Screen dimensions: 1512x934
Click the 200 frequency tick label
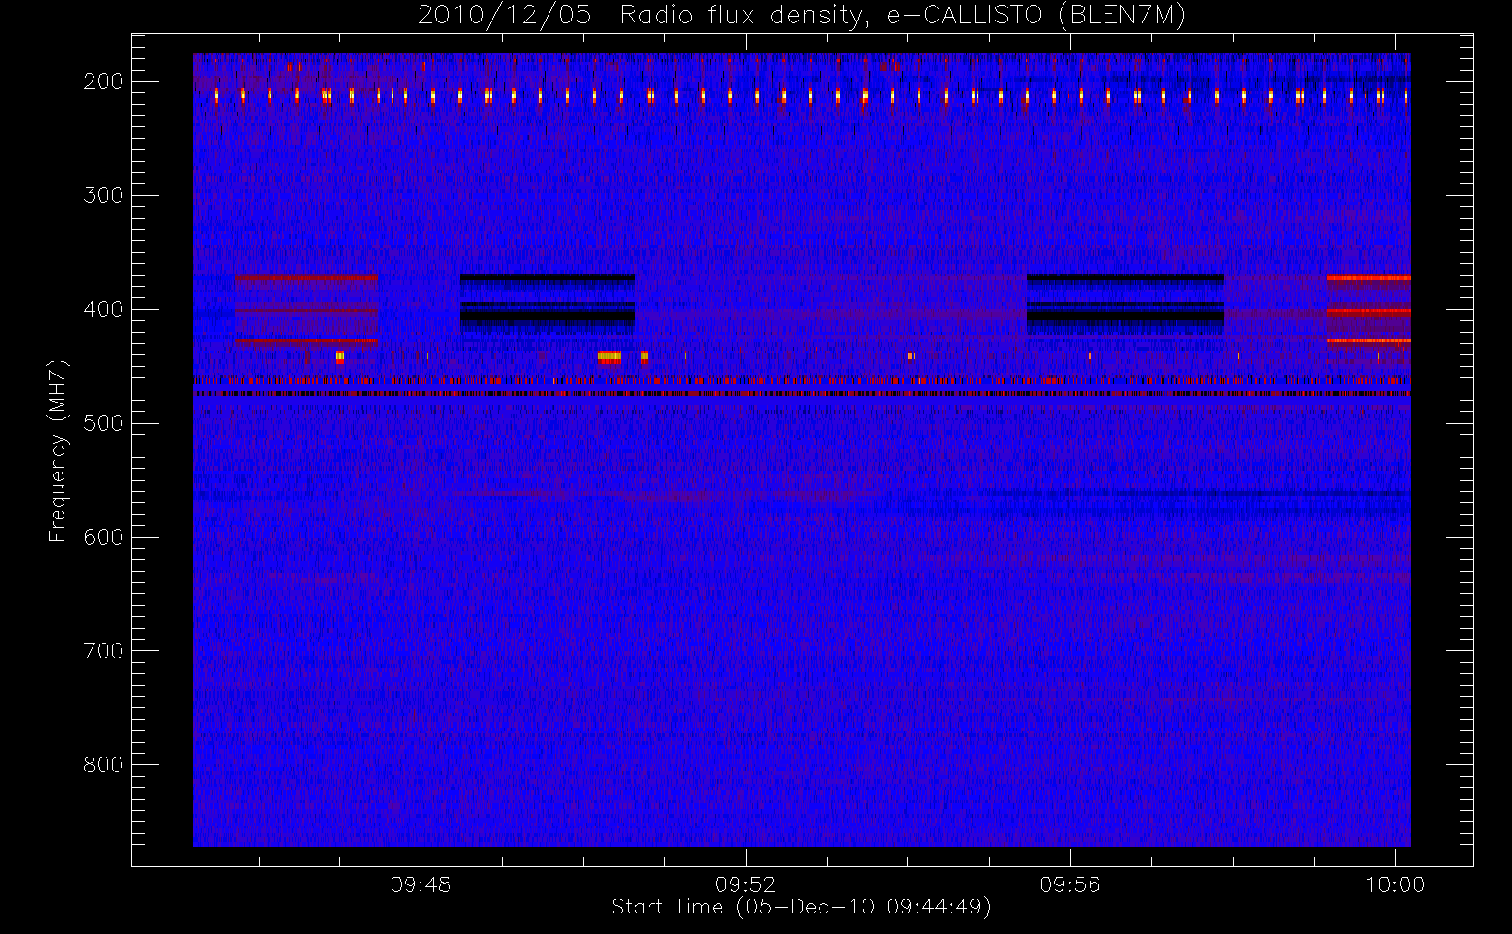[104, 81]
